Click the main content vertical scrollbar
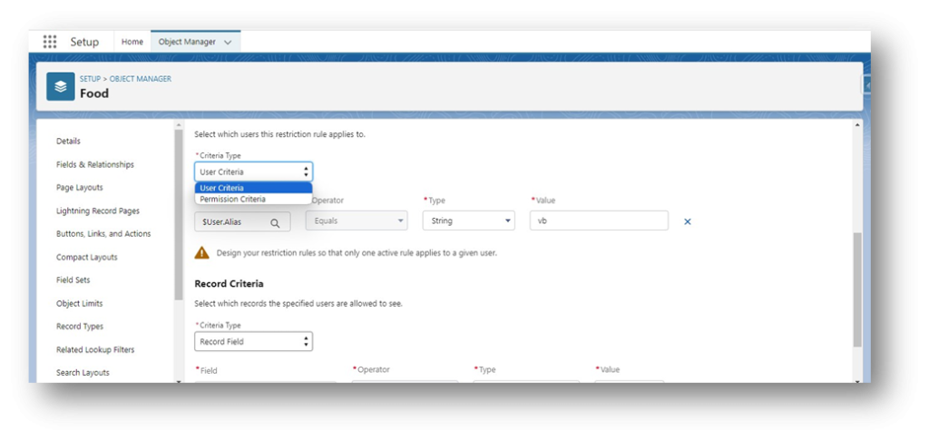 pyautogui.click(x=857, y=289)
